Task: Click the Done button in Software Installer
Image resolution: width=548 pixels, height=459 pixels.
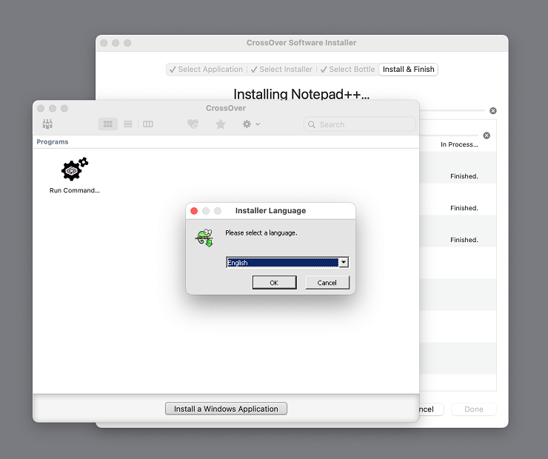Action: click(473, 409)
